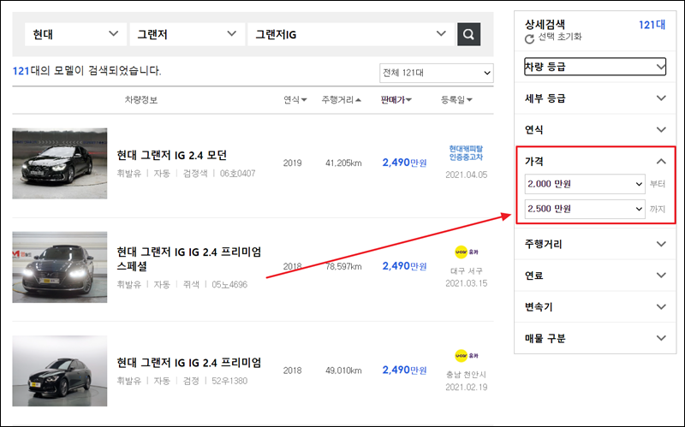This screenshot has height=427, width=685.
Task: Open the 그랜저 model dropdown
Action: (187, 34)
